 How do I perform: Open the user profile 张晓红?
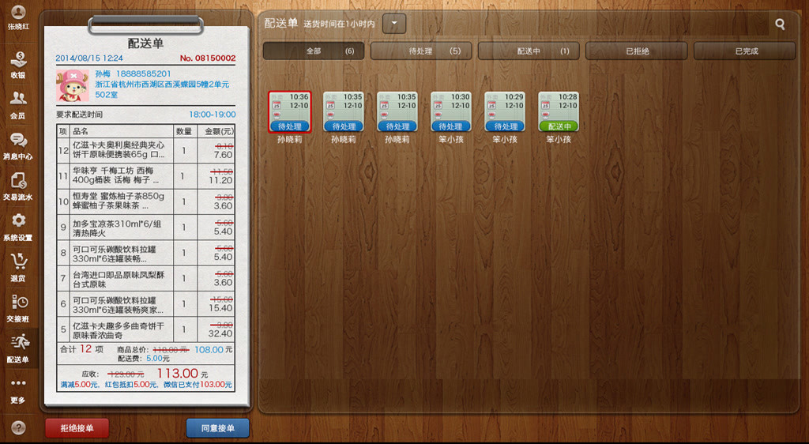pyautogui.click(x=18, y=17)
